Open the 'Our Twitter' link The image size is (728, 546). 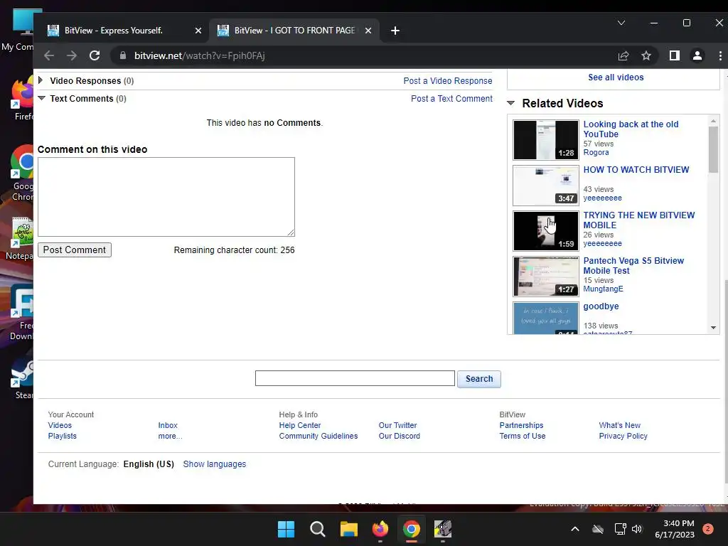coord(398,425)
